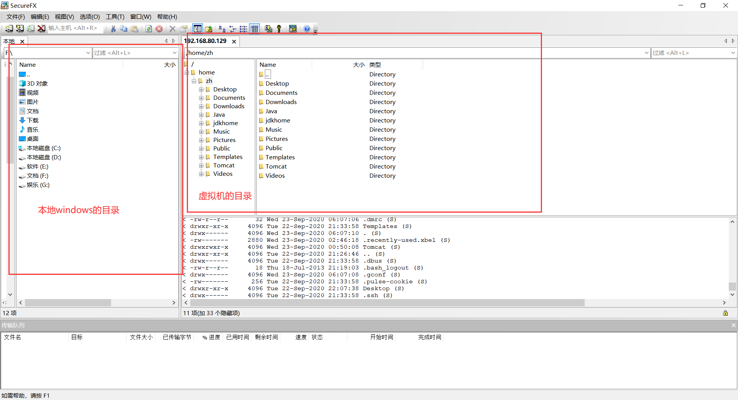The height and width of the screenshot is (400, 738).
Task: Select the Tomcat folder in remote file list
Action: (x=276, y=167)
